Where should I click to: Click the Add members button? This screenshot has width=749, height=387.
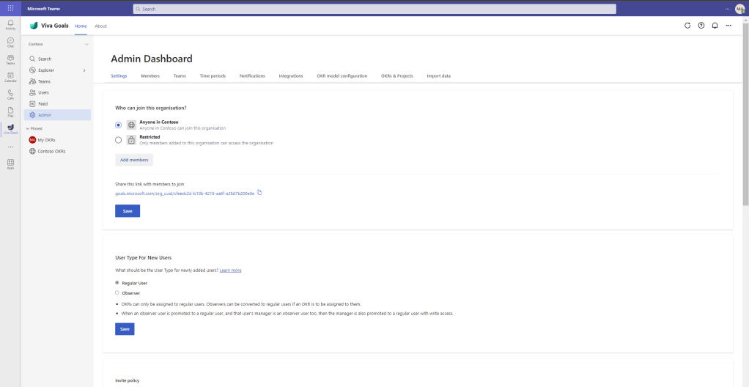click(134, 160)
